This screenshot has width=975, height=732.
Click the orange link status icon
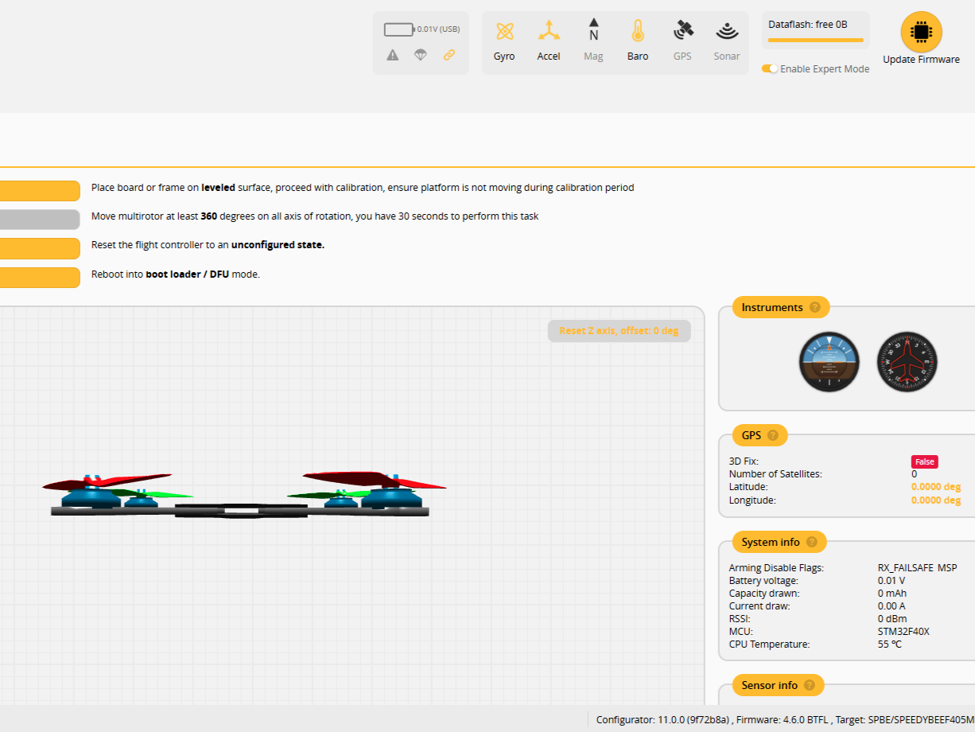pyautogui.click(x=449, y=55)
